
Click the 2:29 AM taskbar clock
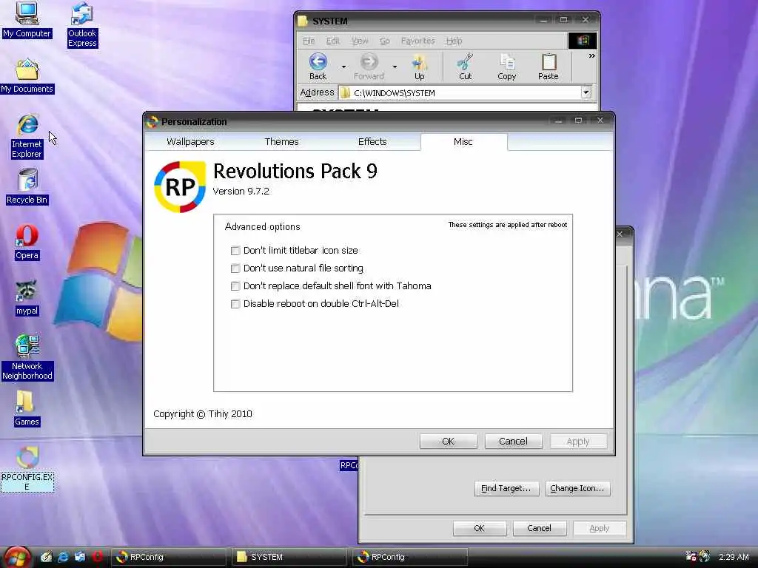point(734,557)
